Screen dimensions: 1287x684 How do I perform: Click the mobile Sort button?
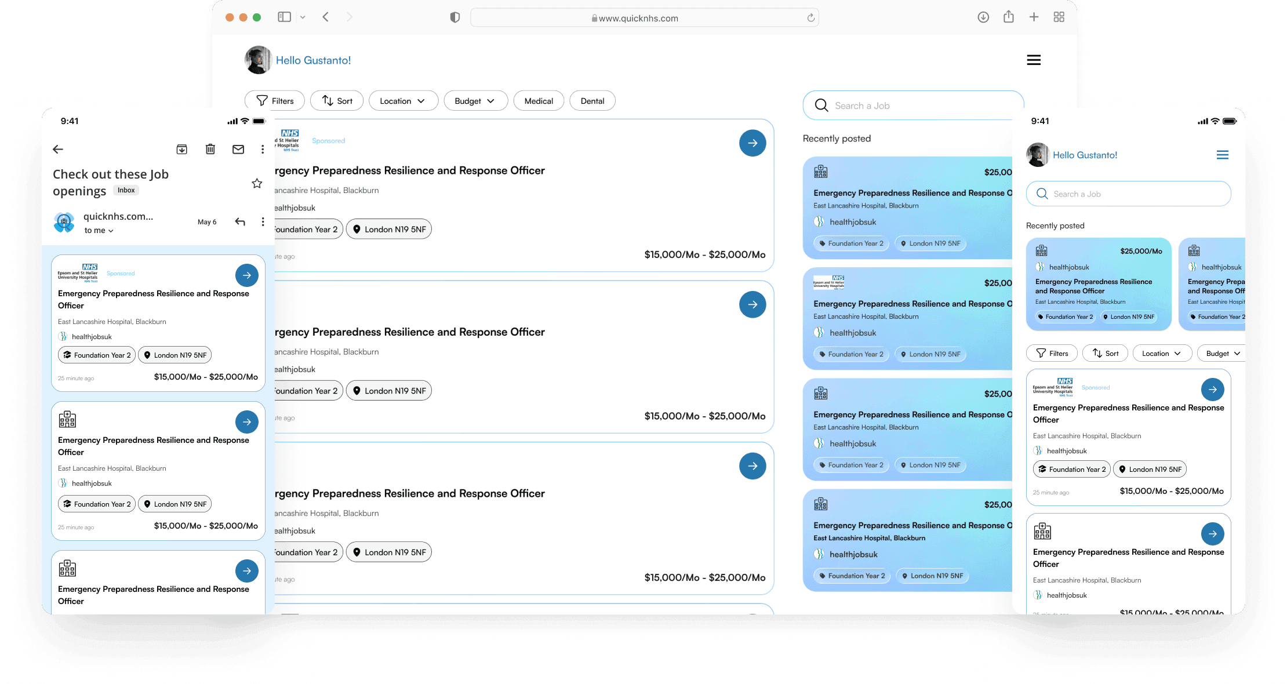pyautogui.click(x=1105, y=354)
